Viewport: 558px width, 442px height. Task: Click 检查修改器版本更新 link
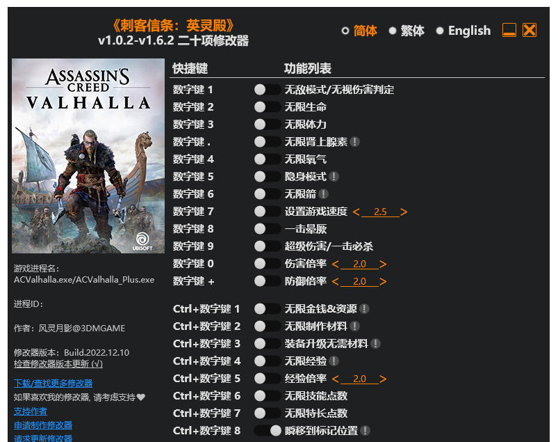[x=58, y=363]
